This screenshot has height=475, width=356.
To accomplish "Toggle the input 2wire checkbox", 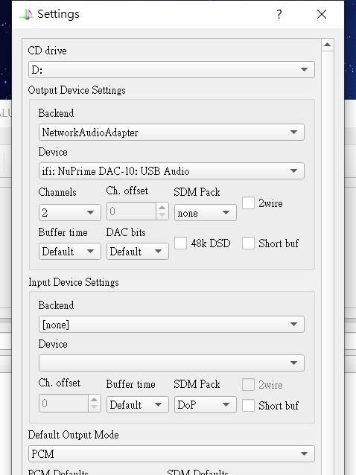I will [x=248, y=385].
